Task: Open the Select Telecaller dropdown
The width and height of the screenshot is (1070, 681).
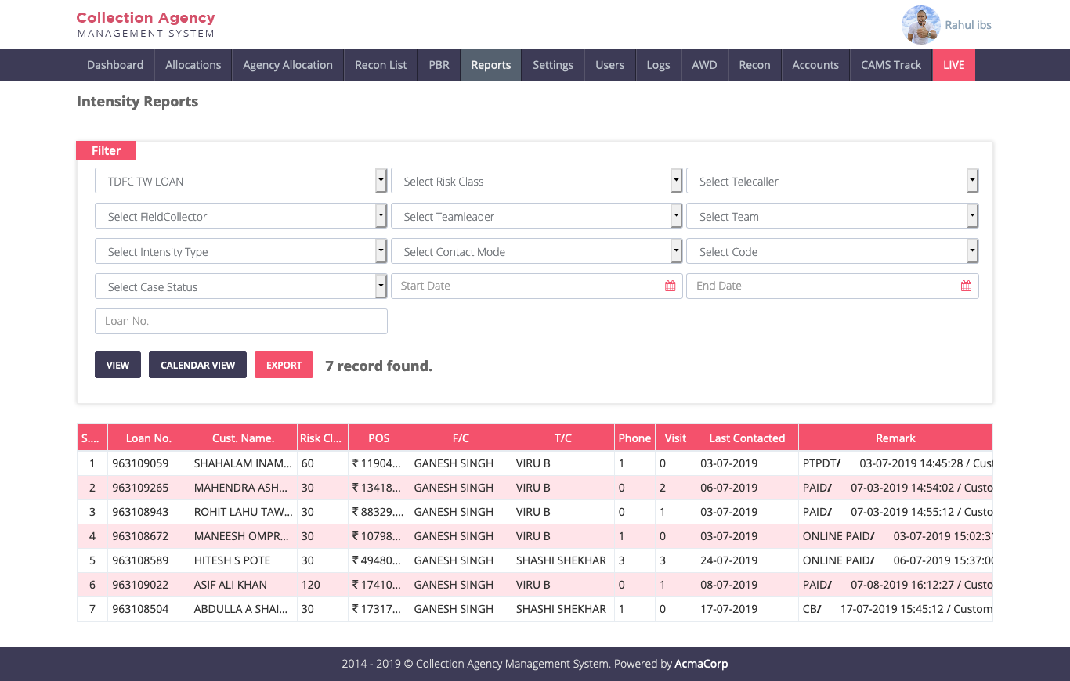Action: coord(832,181)
